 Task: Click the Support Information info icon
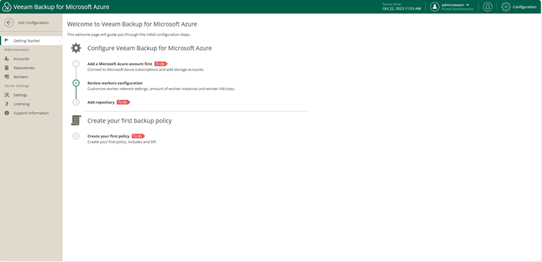click(x=7, y=113)
